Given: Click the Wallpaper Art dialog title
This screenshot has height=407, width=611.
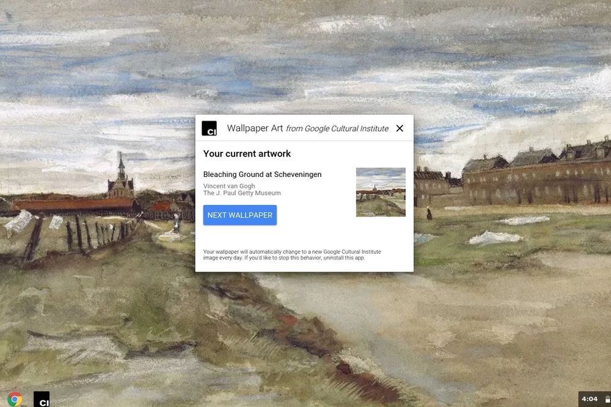Looking at the screenshot, I should (x=255, y=128).
